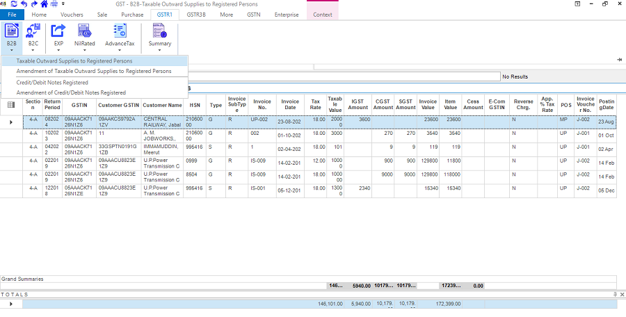The width and height of the screenshot is (626, 317).
Task: Click the Print icon in quick access toolbar
Action: pos(54,4)
